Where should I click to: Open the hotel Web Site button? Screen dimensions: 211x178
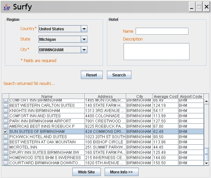tap(86, 172)
